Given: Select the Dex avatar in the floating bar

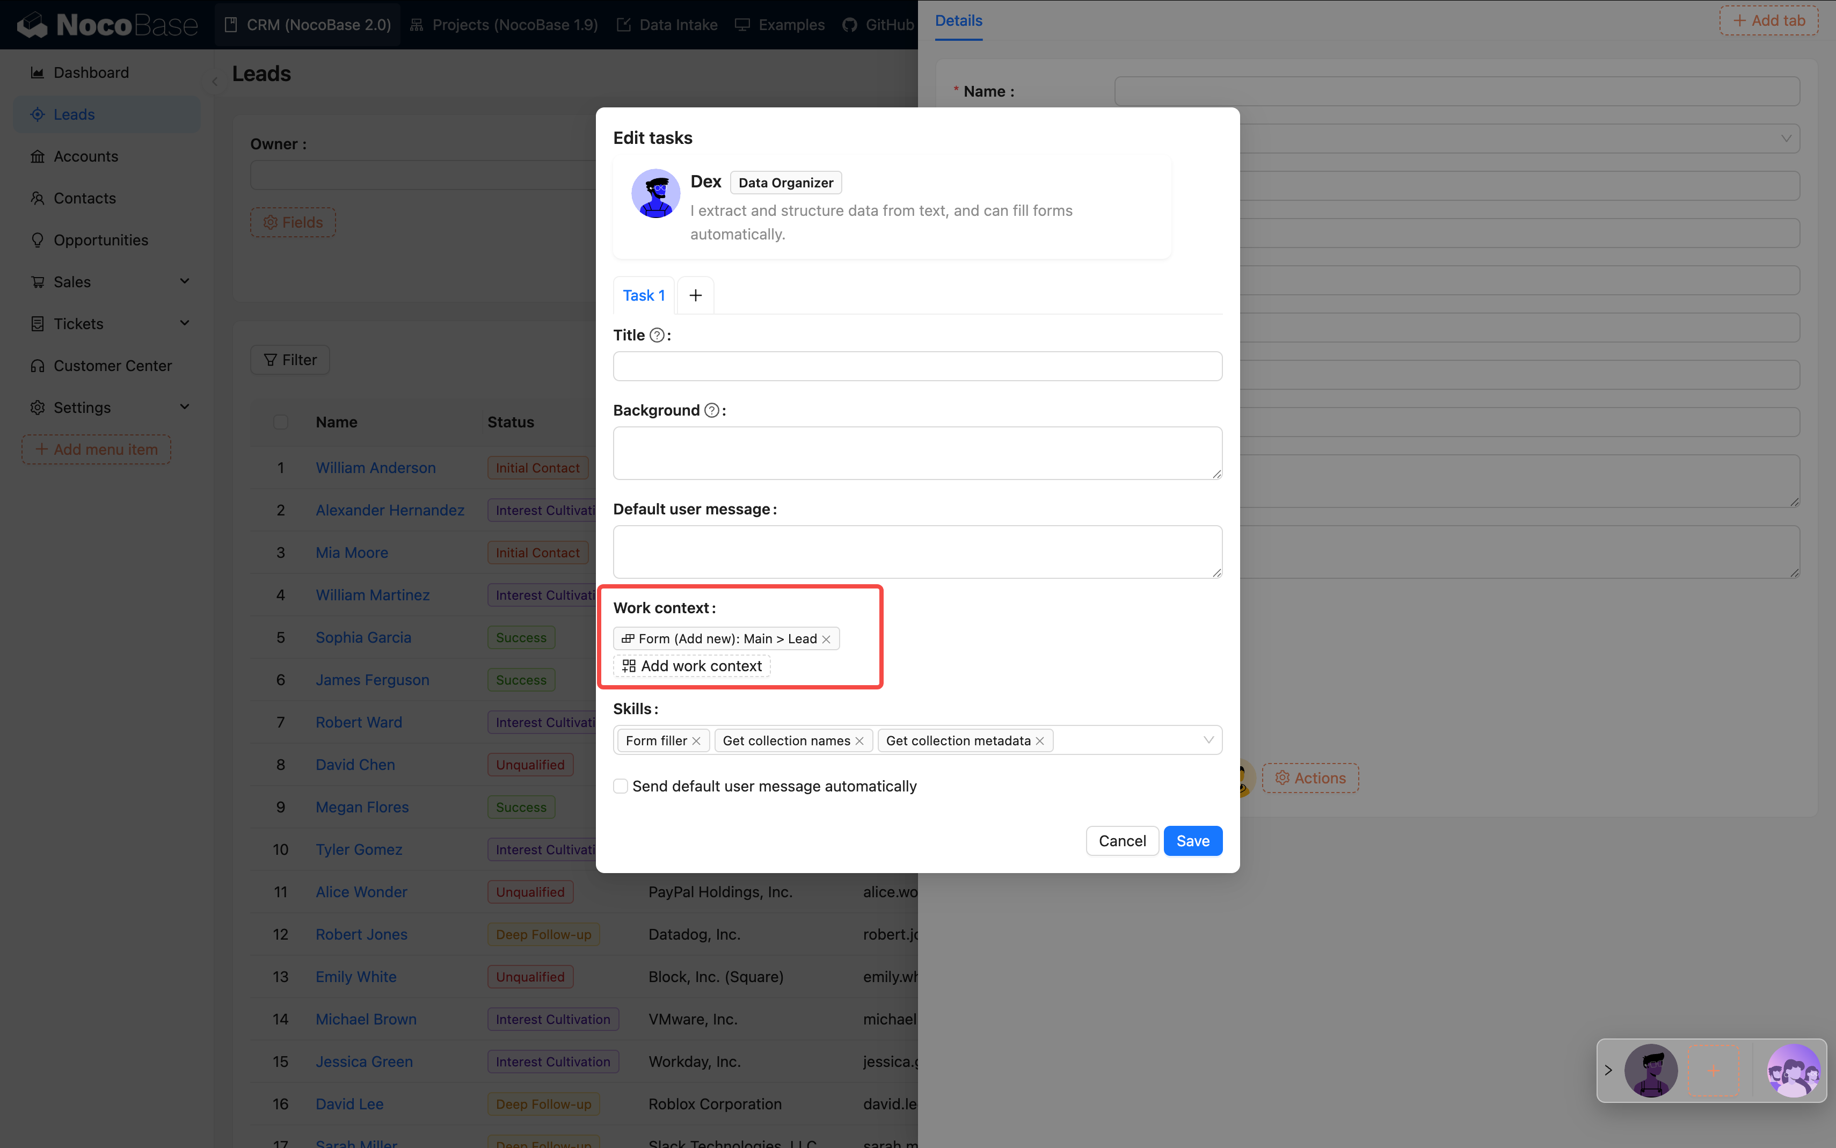Looking at the screenshot, I should click(1651, 1071).
